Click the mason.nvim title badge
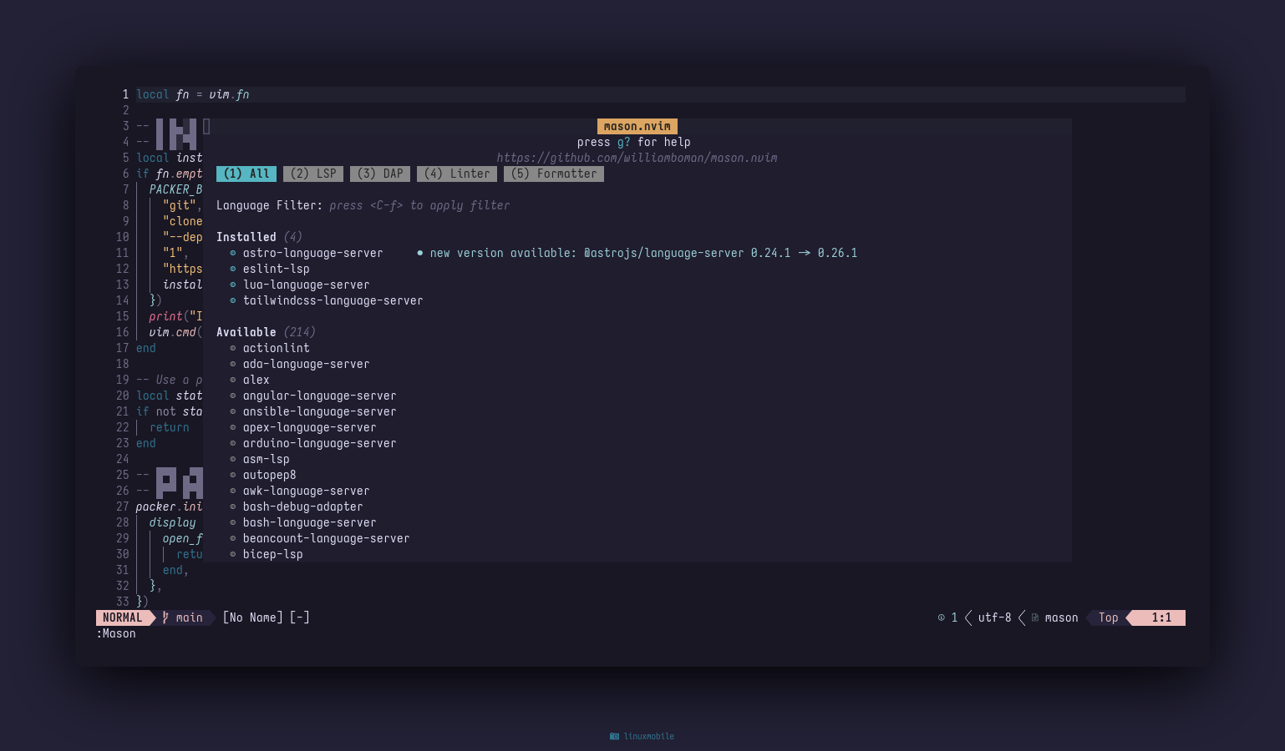 pyautogui.click(x=637, y=126)
